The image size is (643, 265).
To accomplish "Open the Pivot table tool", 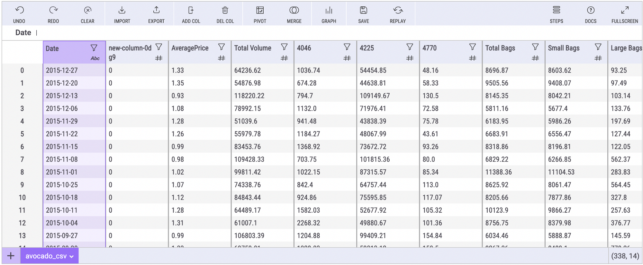I will click(x=260, y=11).
